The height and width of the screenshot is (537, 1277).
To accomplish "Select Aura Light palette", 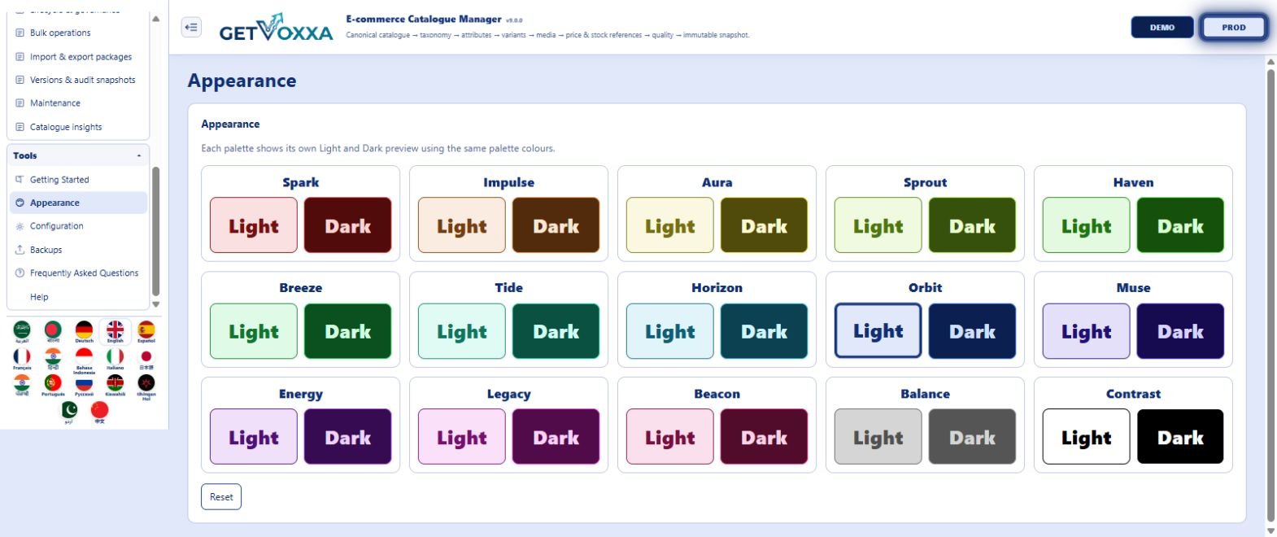I will tap(670, 225).
